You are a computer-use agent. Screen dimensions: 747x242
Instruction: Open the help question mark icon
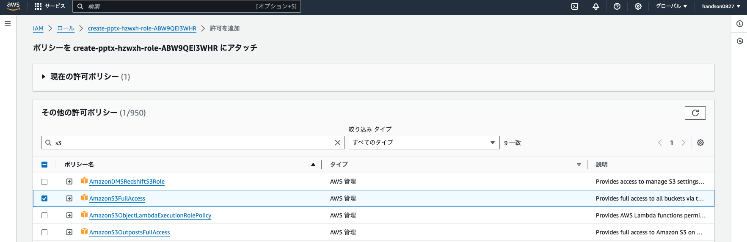point(617,6)
